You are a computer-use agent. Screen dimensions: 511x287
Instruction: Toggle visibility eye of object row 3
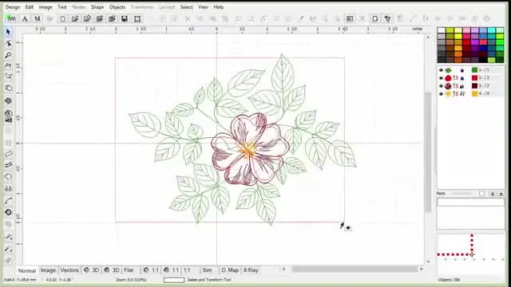[x=441, y=86]
